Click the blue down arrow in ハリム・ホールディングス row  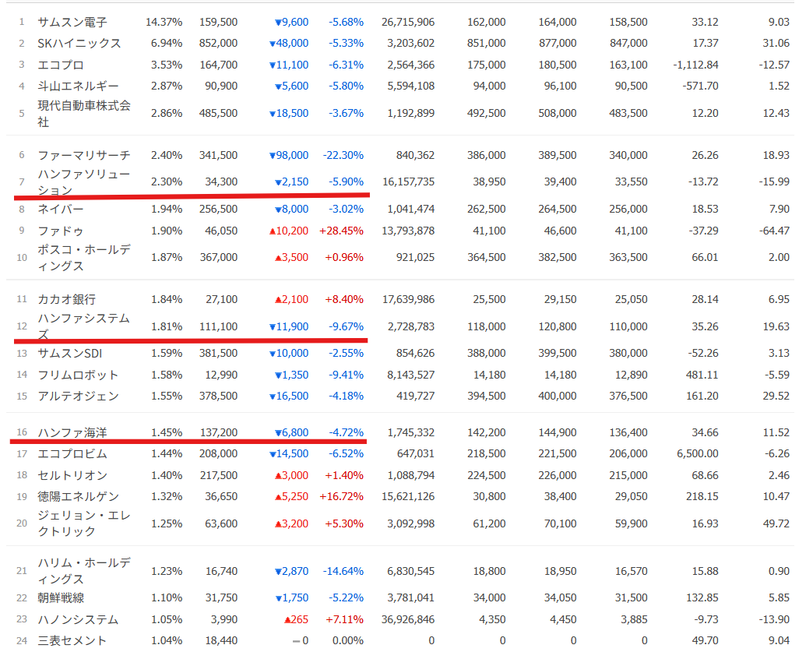[277, 572]
